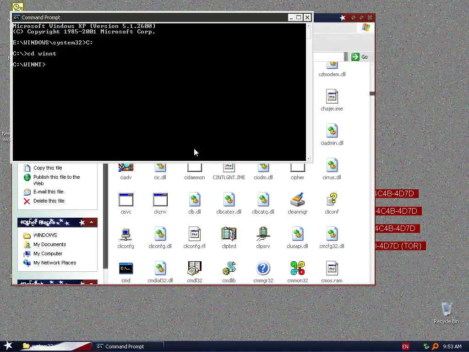The image size is (469, 352).
Task: Click the EN language indicator
Action: click(405, 346)
